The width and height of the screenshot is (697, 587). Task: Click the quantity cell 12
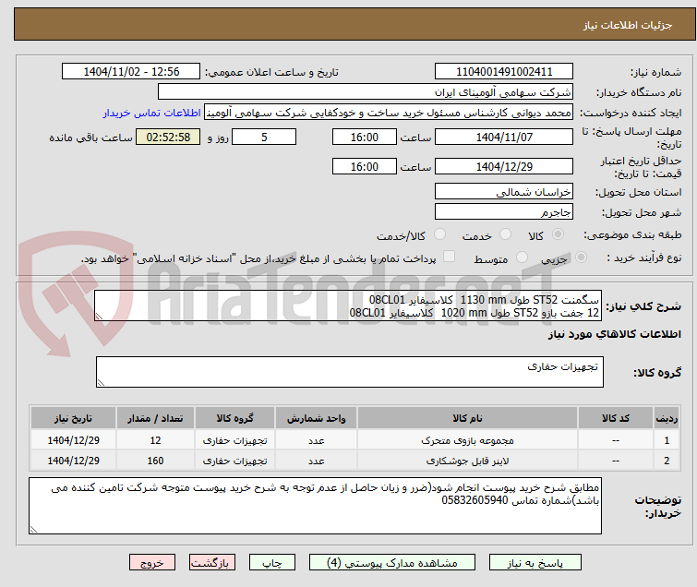click(x=155, y=440)
